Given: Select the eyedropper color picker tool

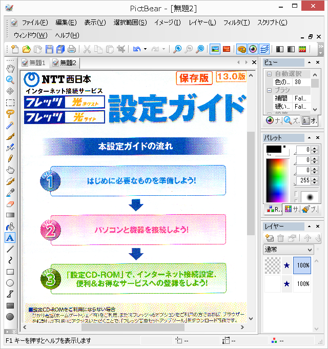Looking at the screenshot, I should 10,193.
